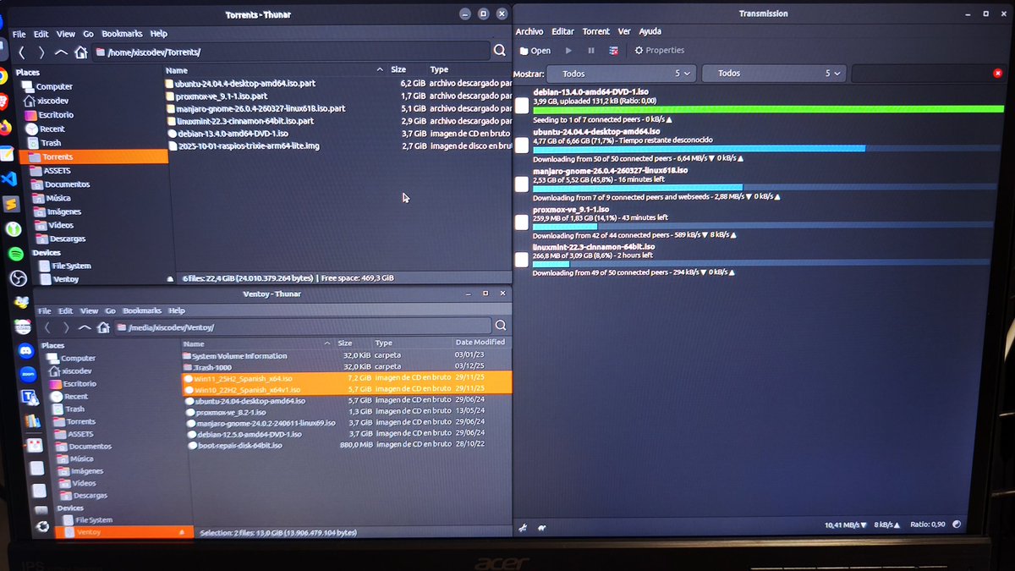This screenshot has width=1015, height=571.
Task: Click the remove torrent icon in Transmission toolbar
Action: 613,51
